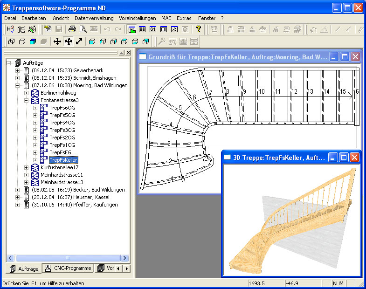Maximize the Grundriß window

pos(345,57)
